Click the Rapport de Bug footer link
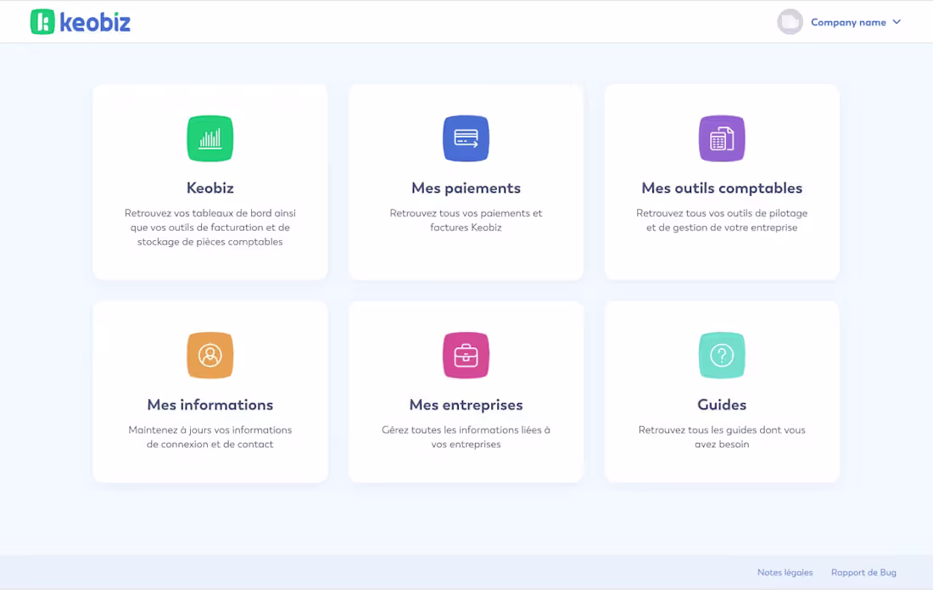Screen dimensions: 933x590 coord(863,572)
